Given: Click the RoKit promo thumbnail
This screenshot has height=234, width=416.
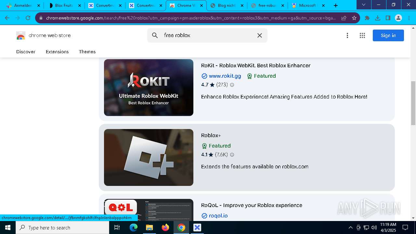Looking at the screenshot, I should click(x=149, y=87).
